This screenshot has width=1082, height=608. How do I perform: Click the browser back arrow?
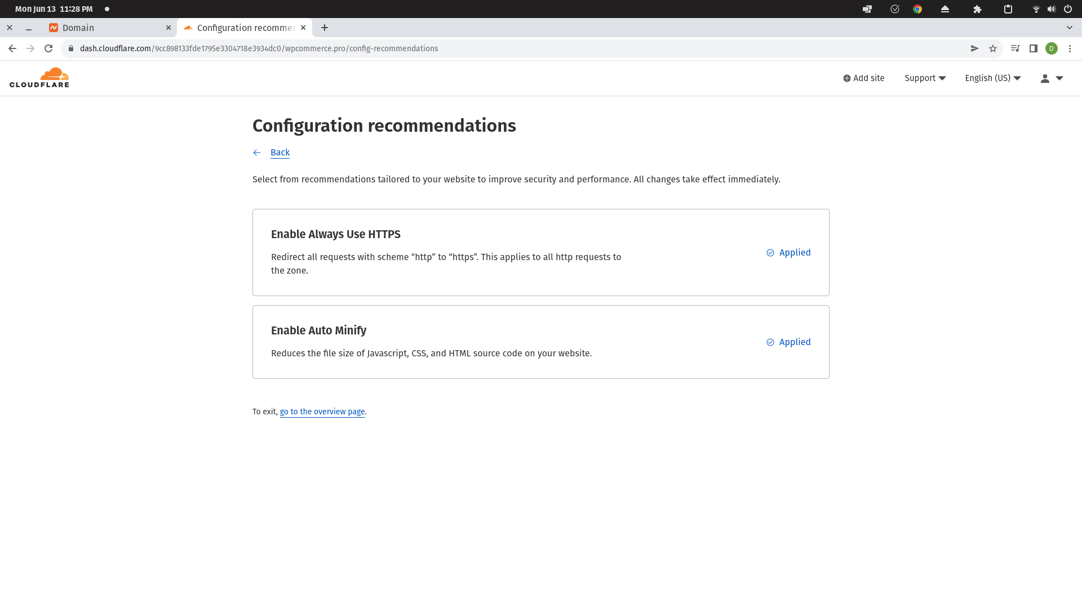tap(12, 48)
